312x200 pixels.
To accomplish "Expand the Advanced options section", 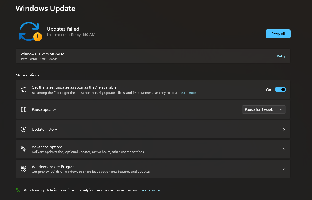I will pos(153,149).
